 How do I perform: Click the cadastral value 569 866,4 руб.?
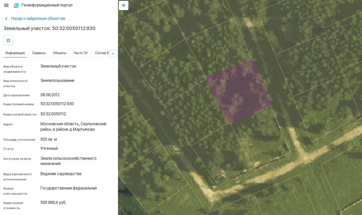point(53,203)
